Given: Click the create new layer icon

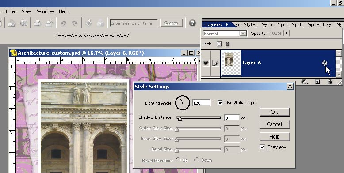Looking at the screenshot, I should (317, 82).
